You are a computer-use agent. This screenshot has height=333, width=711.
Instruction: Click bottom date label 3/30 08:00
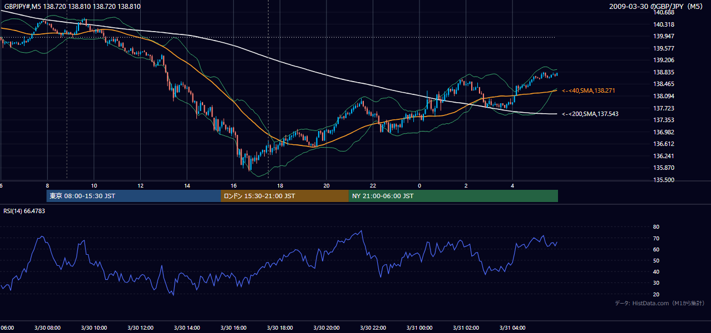[x=47, y=327]
